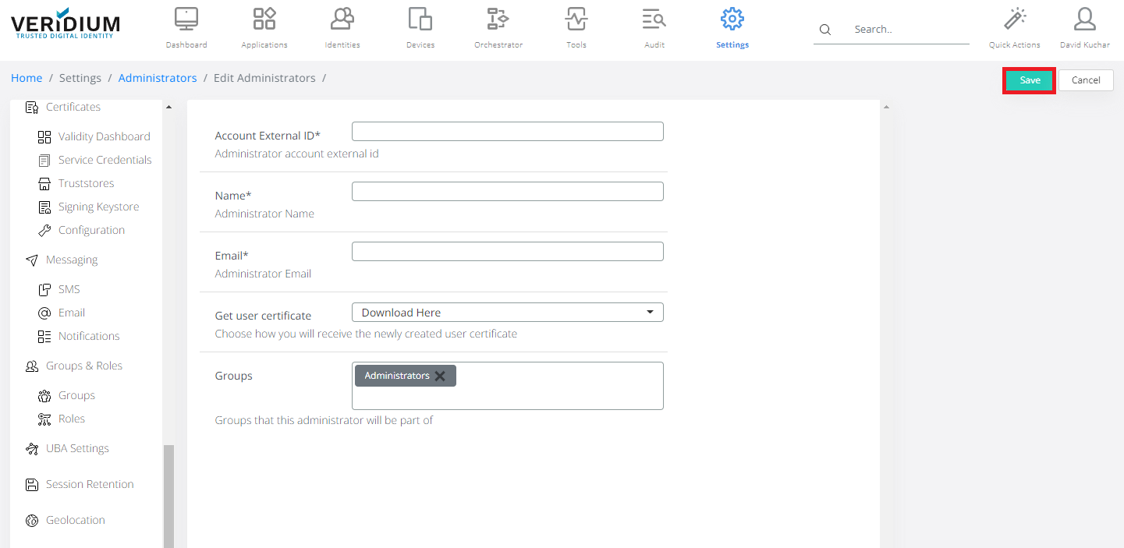Click the Save button

tap(1030, 80)
